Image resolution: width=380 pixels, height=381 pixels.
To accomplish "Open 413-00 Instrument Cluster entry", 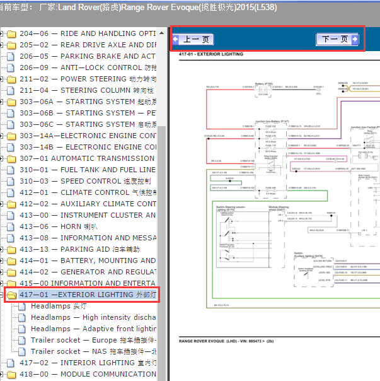I will [x=88, y=216].
